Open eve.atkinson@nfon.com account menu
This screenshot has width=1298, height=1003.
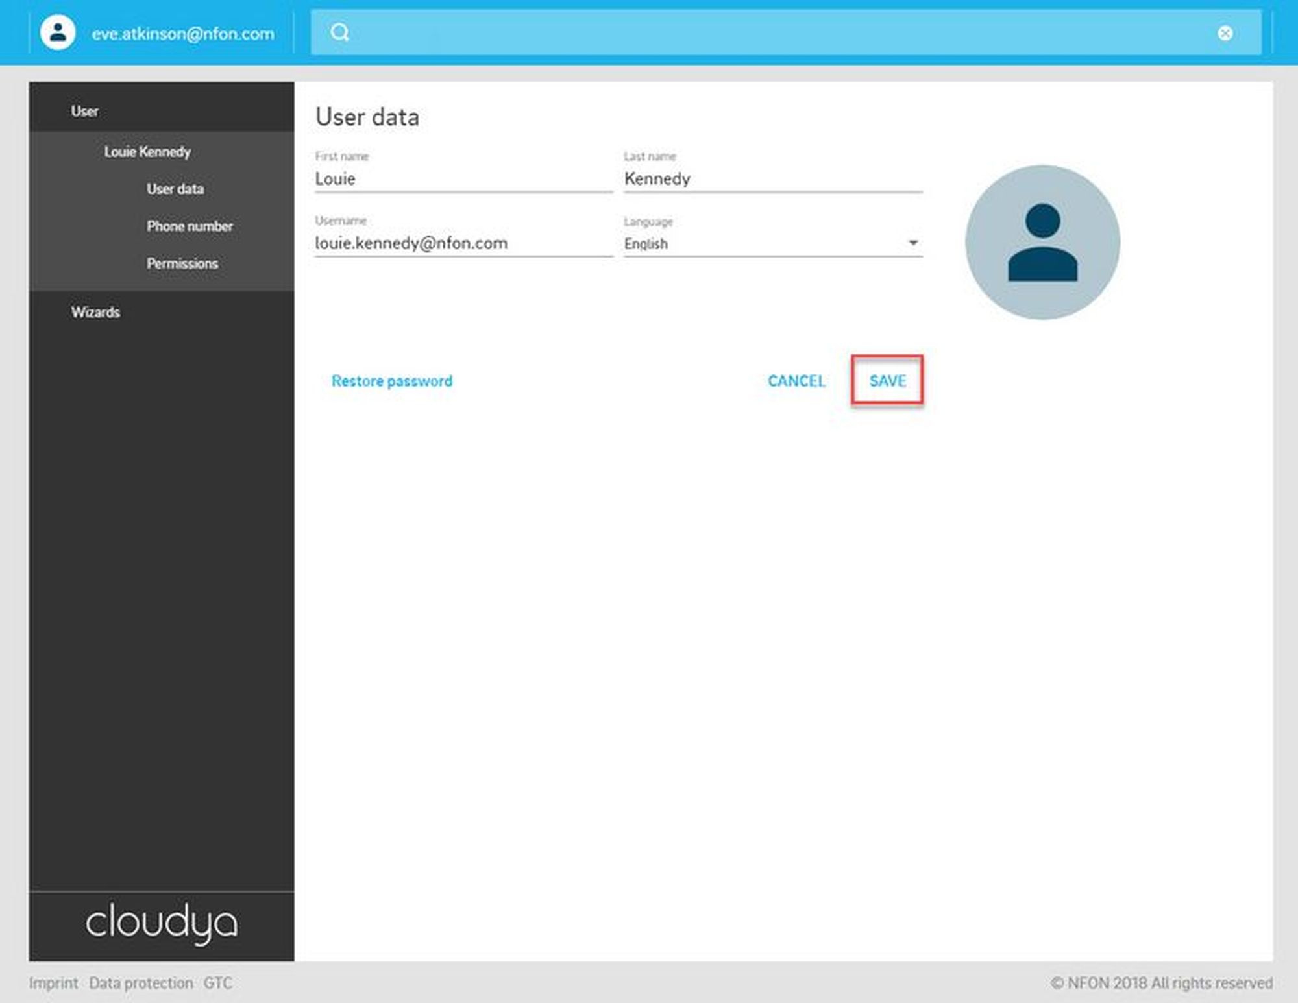182,34
